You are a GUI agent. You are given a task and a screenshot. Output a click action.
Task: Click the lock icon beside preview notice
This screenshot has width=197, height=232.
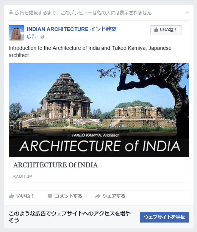coord(11,12)
